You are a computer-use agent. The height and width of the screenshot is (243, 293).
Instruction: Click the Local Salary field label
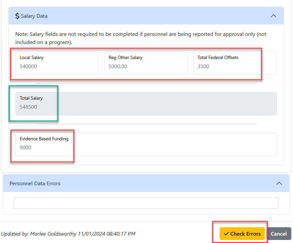tap(32, 57)
